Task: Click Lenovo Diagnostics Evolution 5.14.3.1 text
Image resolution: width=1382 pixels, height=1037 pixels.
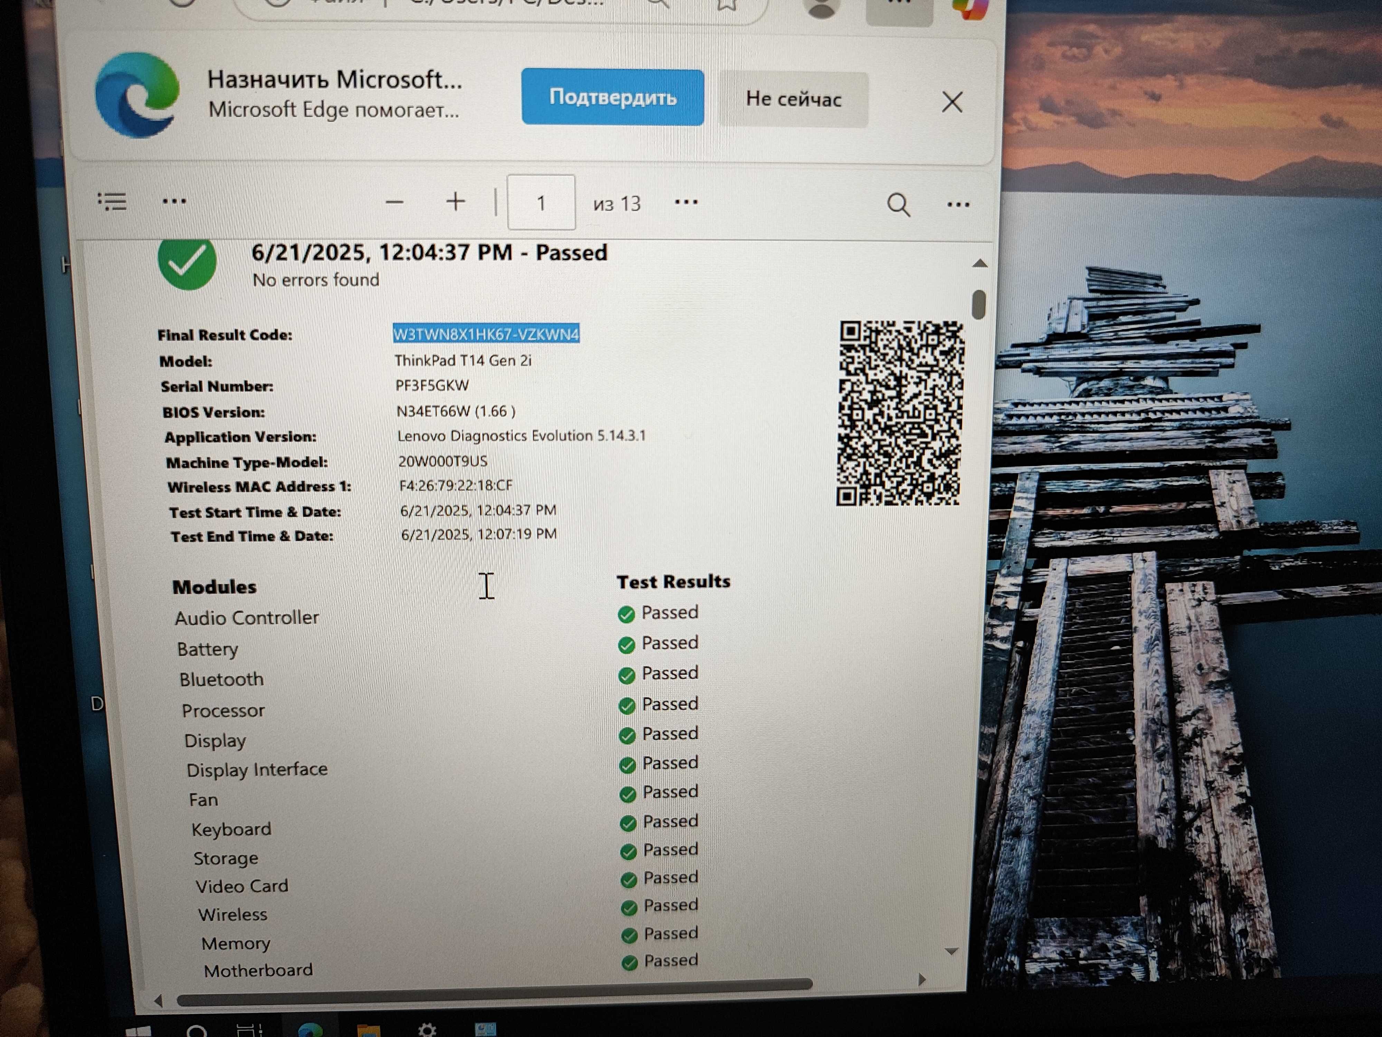Action: click(x=522, y=436)
